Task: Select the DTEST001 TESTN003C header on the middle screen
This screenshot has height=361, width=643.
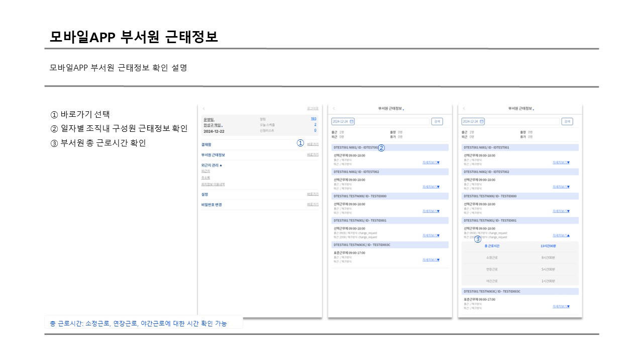Action: point(390,245)
